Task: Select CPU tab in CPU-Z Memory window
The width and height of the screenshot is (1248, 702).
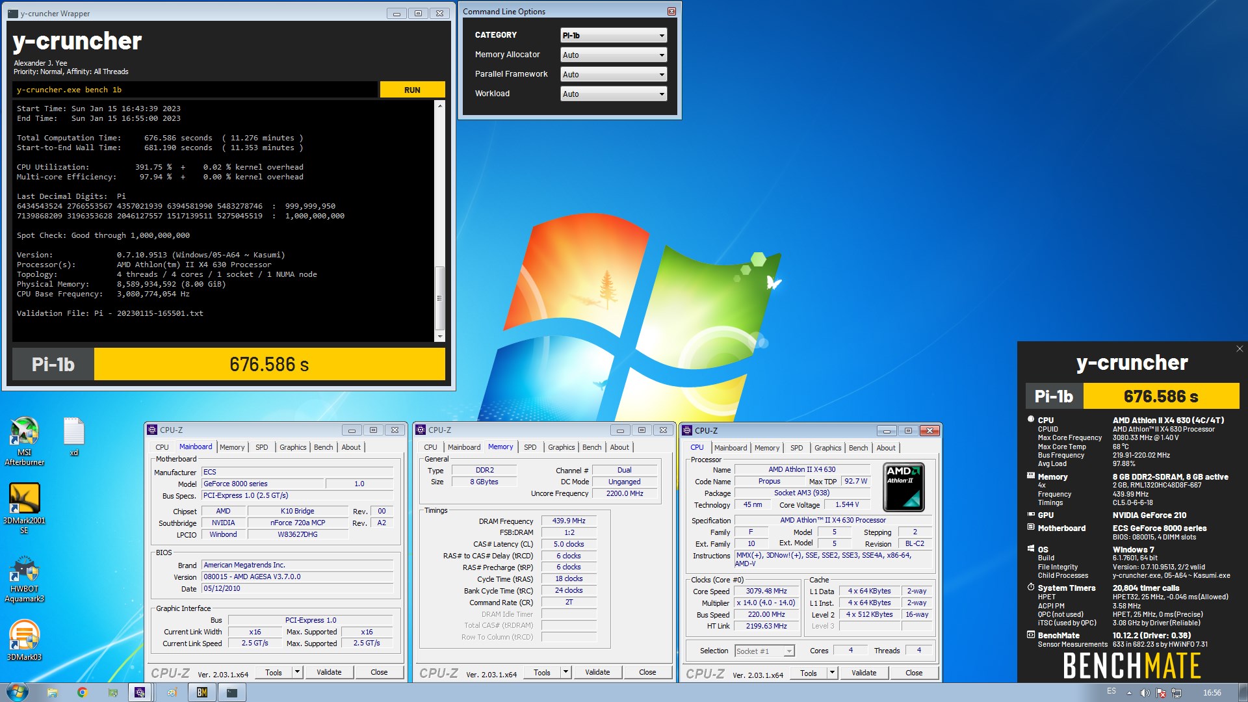Action: [430, 447]
